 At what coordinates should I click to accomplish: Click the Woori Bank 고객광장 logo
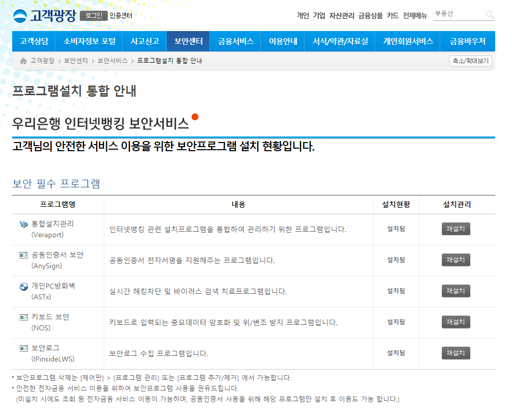click(x=44, y=15)
